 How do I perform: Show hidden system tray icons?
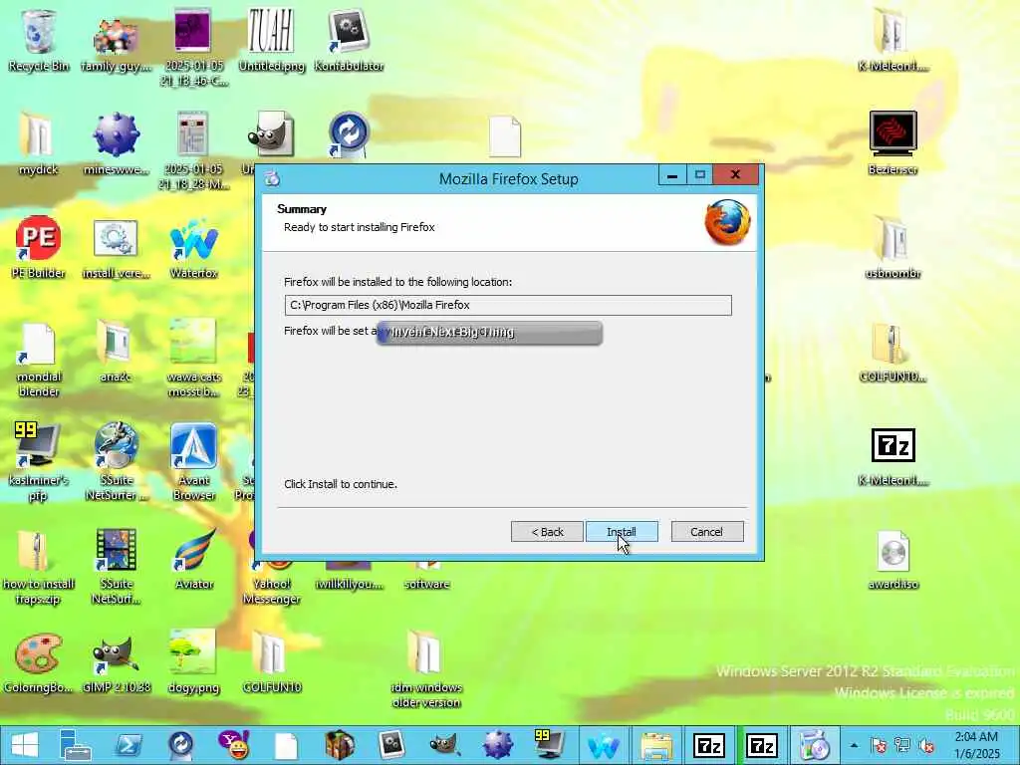(x=854, y=745)
